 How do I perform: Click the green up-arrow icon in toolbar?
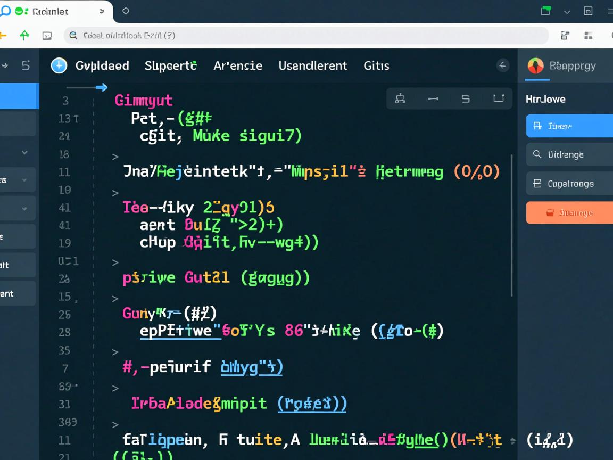(x=24, y=36)
